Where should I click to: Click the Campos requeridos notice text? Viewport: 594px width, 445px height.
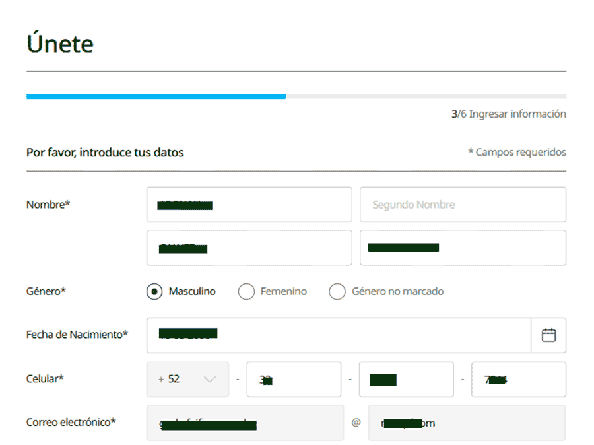point(517,152)
